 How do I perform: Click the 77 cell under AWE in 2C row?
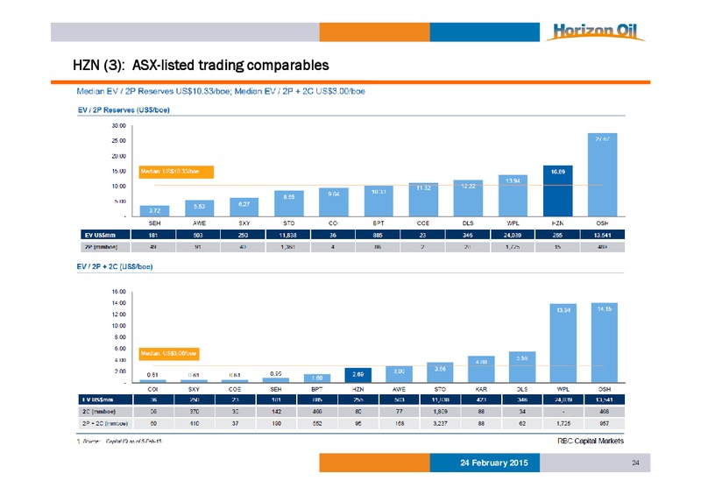pyautogui.click(x=400, y=412)
